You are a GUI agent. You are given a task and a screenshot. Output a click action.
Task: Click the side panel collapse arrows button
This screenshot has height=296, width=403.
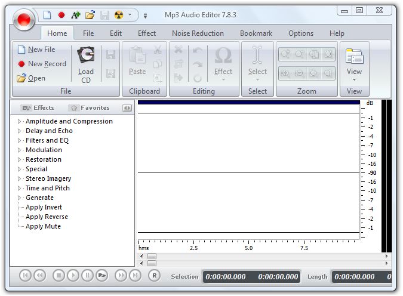pyautogui.click(x=127, y=108)
